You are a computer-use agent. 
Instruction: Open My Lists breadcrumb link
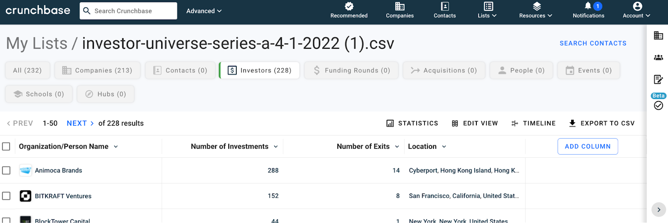pos(37,43)
